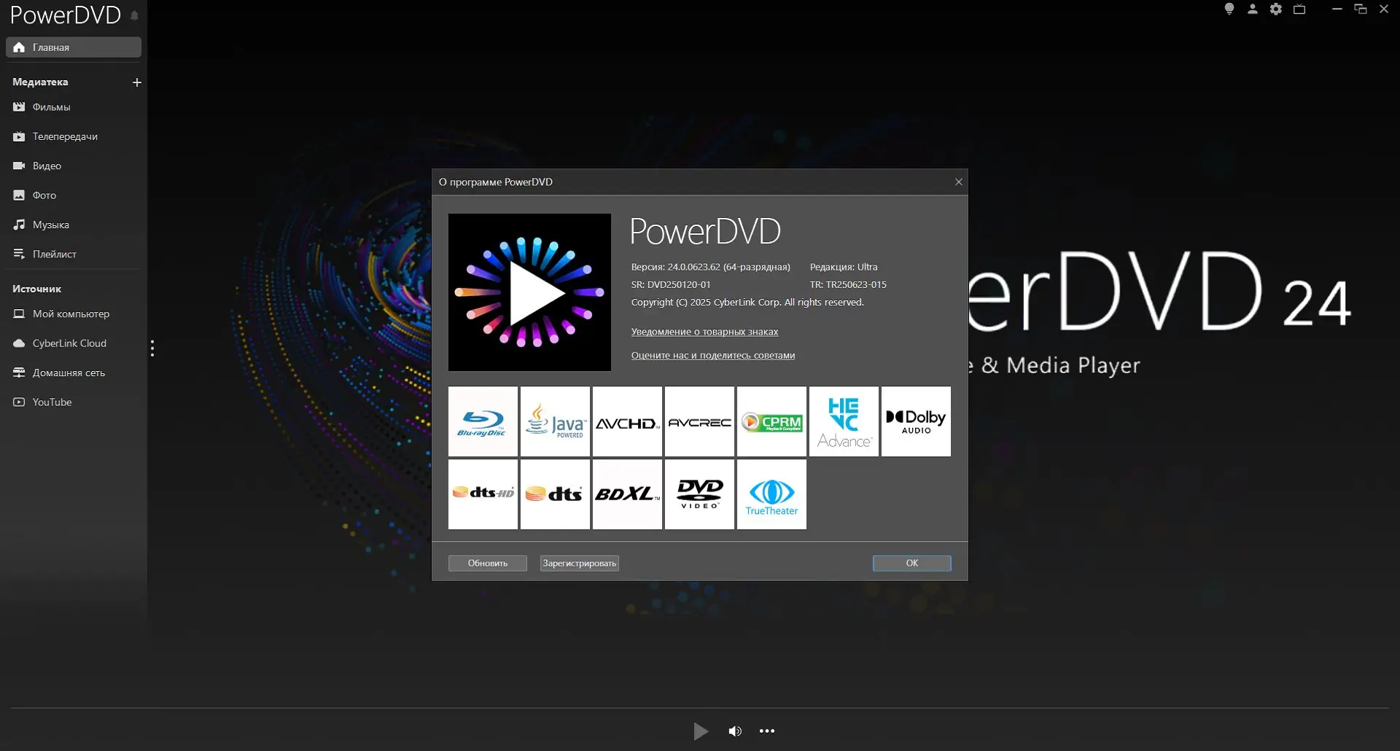Image resolution: width=1400 pixels, height=751 pixels.
Task: Open the user account icon
Action: click(1253, 9)
